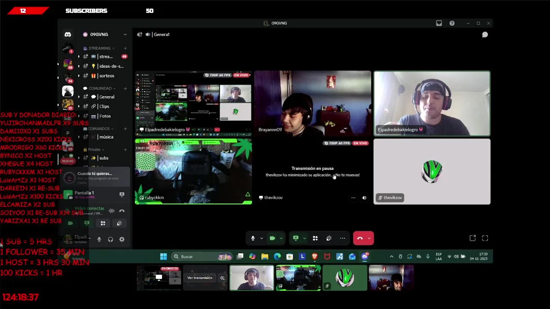Open soundboard in call control bar
The width and height of the screenshot is (550, 309).
329,238
